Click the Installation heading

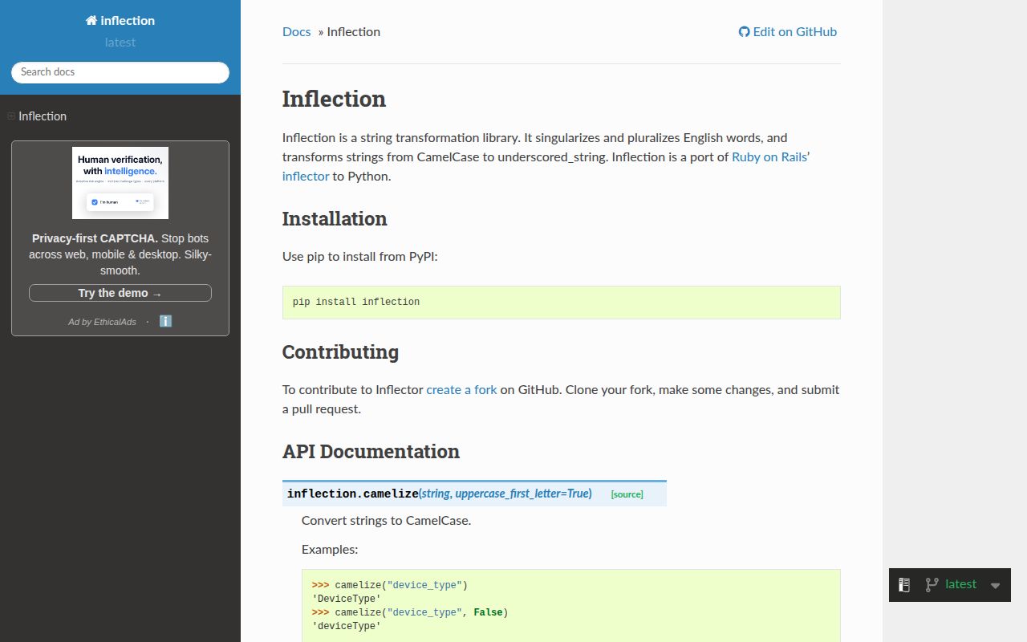(335, 219)
